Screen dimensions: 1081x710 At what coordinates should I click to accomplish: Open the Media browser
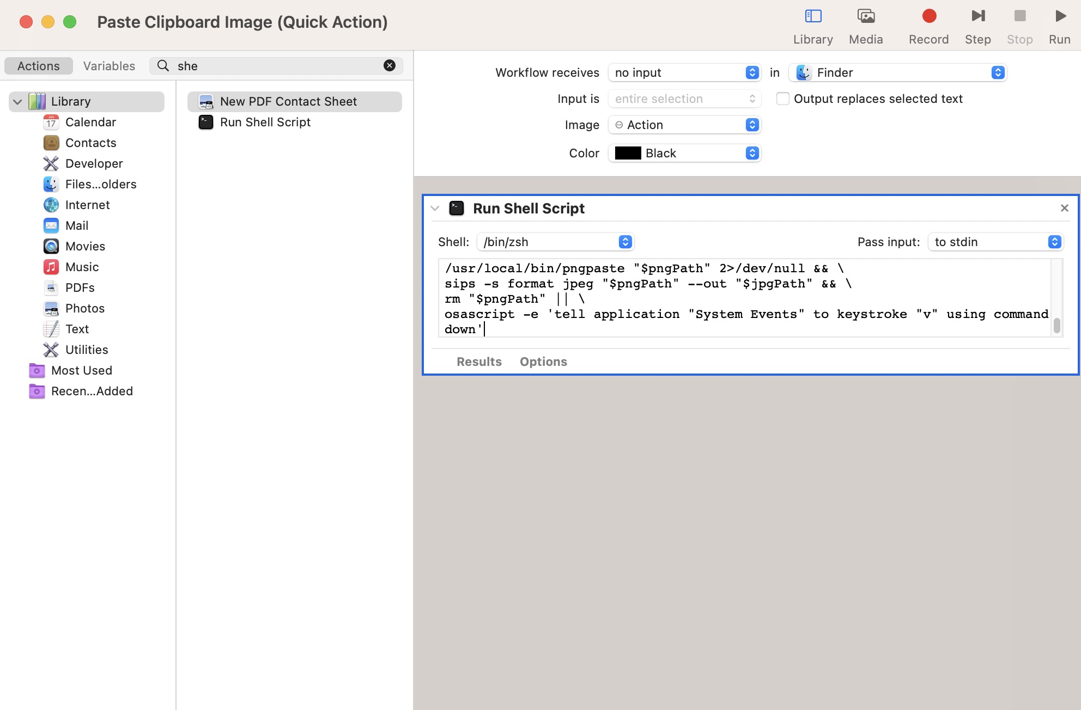click(x=865, y=25)
